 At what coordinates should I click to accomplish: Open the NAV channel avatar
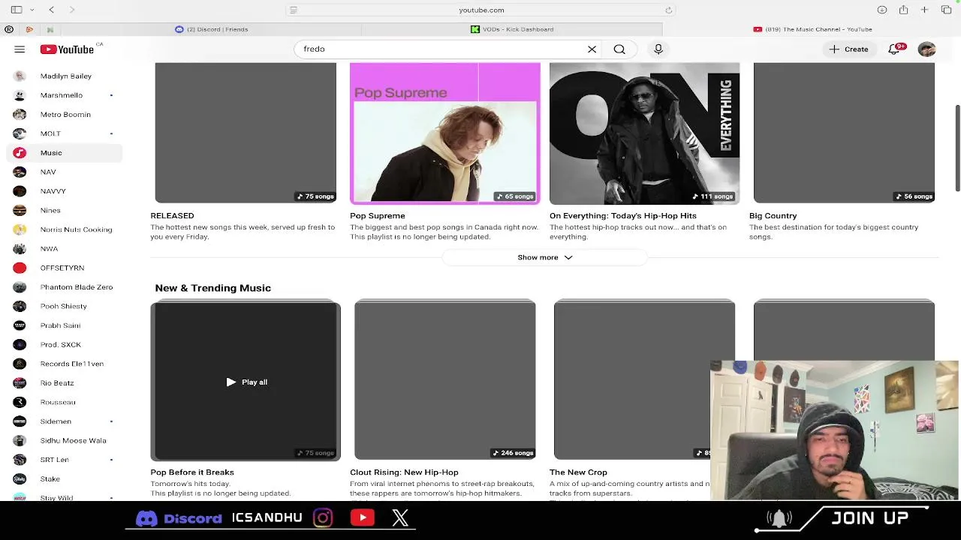pyautogui.click(x=20, y=172)
